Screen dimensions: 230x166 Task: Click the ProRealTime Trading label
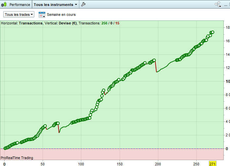coord(17,158)
